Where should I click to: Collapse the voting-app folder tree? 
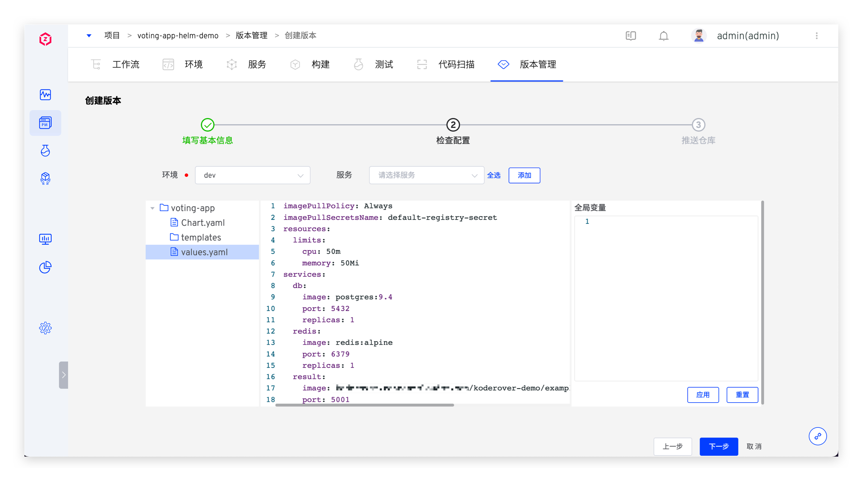[x=152, y=208]
